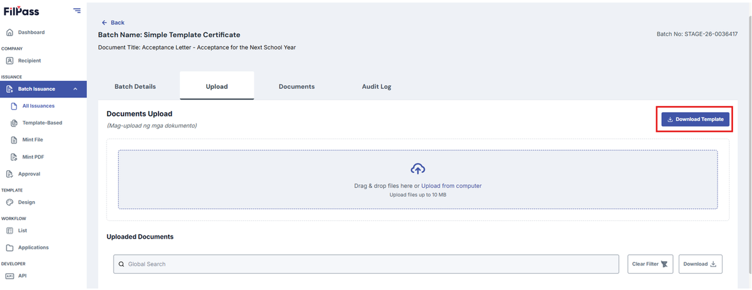Select the Upload tab
This screenshot has height=290, width=752.
(217, 86)
